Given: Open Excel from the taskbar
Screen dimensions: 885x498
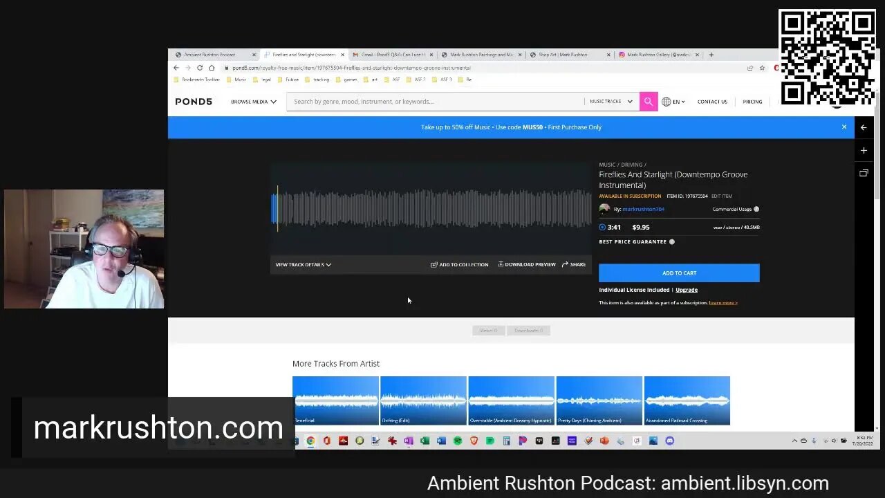Looking at the screenshot, I should (425, 441).
